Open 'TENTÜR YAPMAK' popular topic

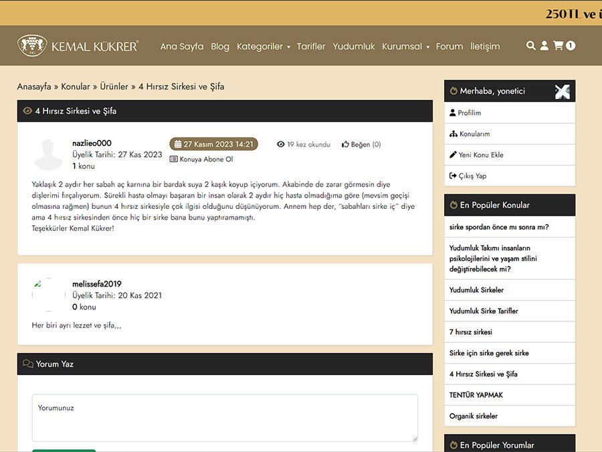[x=476, y=394]
